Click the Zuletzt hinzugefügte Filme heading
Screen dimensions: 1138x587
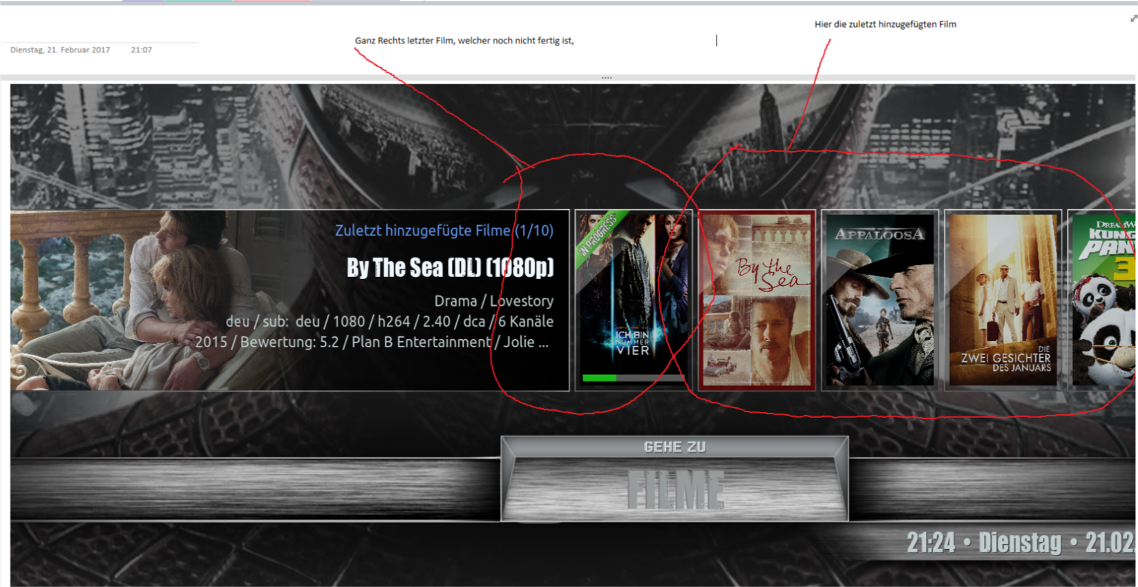pyautogui.click(x=444, y=231)
